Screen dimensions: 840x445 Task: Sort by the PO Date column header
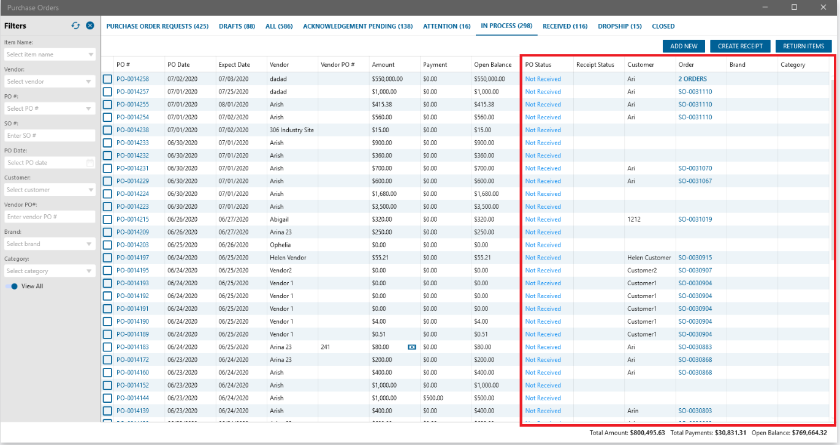178,64
